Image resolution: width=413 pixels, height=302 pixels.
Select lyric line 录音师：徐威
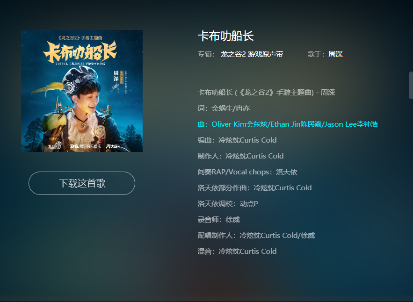tap(218, 220)
